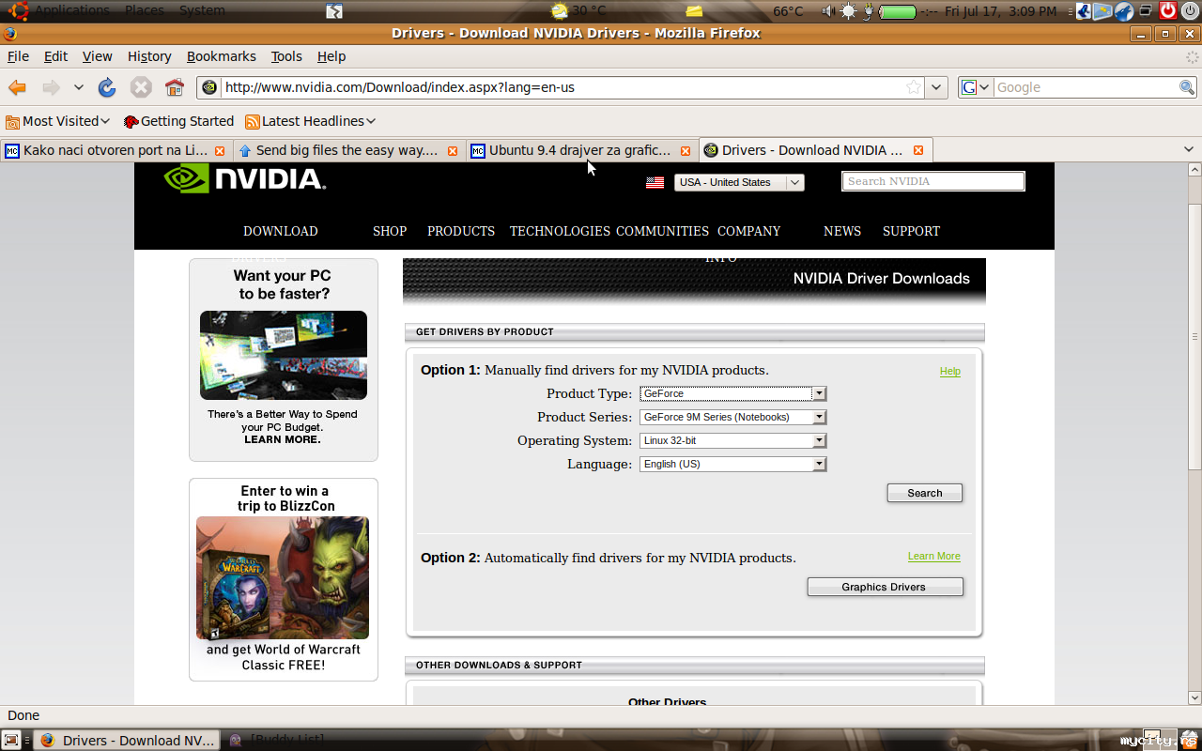Open the DOWNLOAD navigation link

[x=281, y=231]
